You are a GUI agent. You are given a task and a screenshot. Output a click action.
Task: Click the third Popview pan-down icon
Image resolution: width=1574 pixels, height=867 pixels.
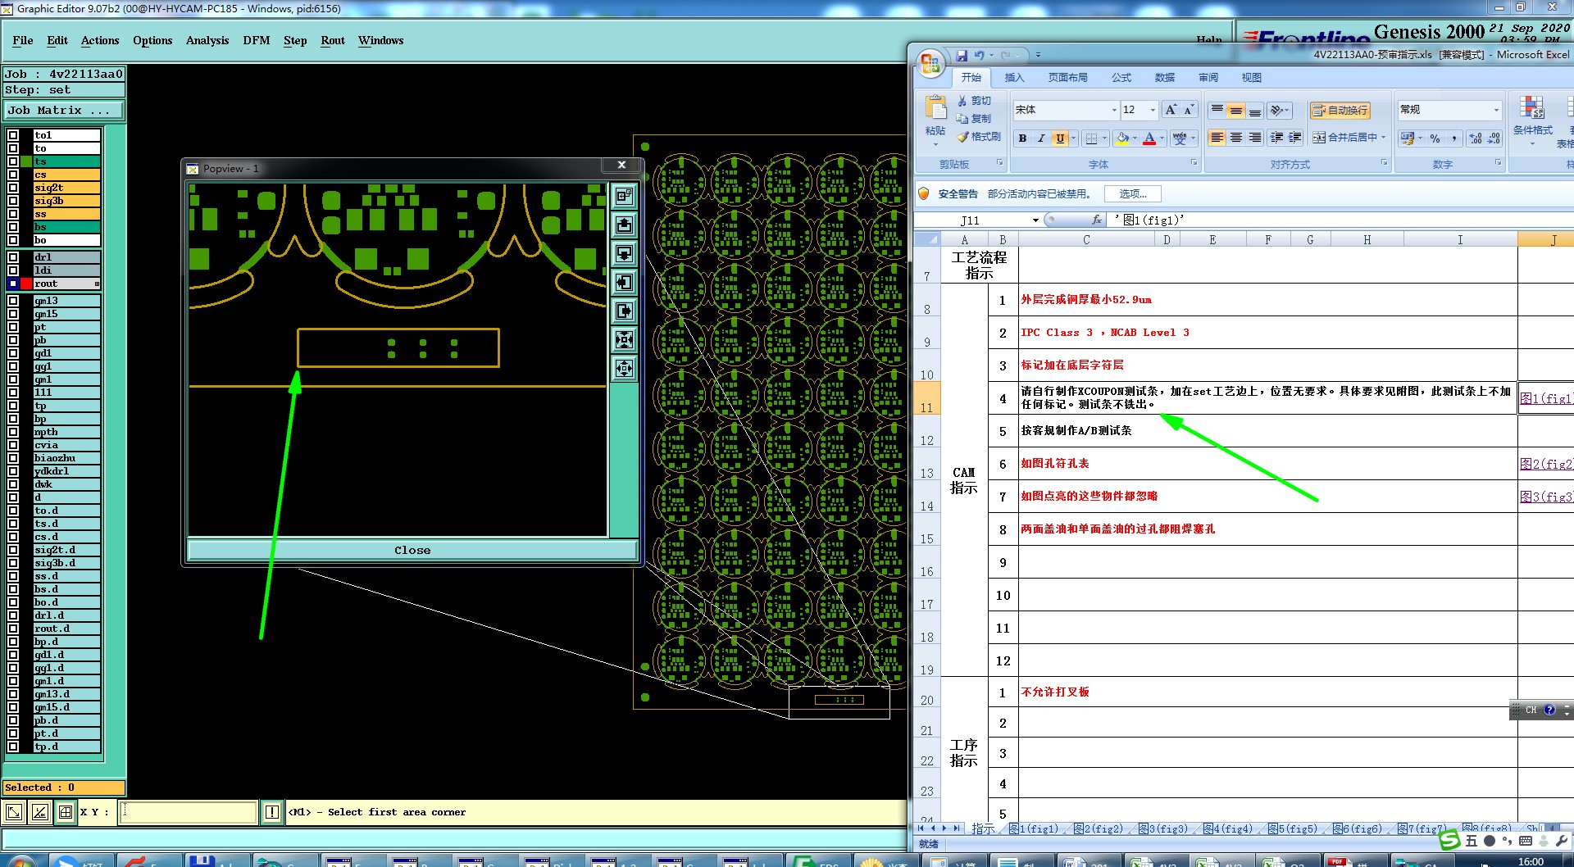pos(624,253)
